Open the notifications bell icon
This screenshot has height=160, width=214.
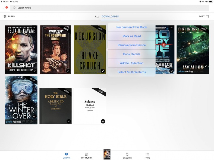pos(5,8)
